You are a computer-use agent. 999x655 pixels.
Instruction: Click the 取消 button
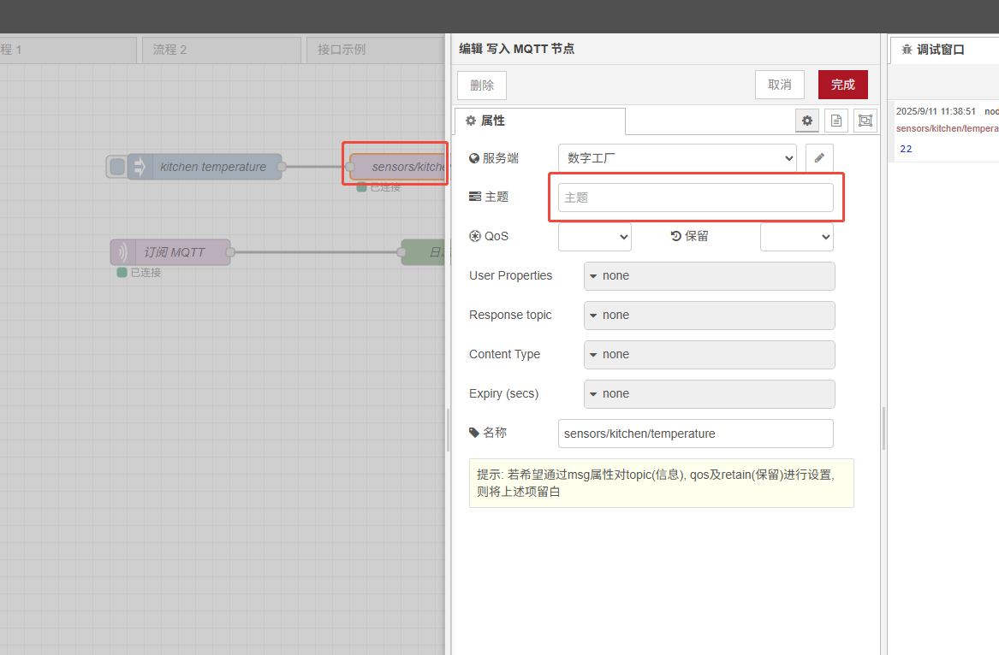(779, 85)
